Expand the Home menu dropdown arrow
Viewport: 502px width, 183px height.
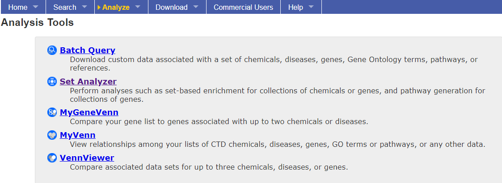pos(35,7)
